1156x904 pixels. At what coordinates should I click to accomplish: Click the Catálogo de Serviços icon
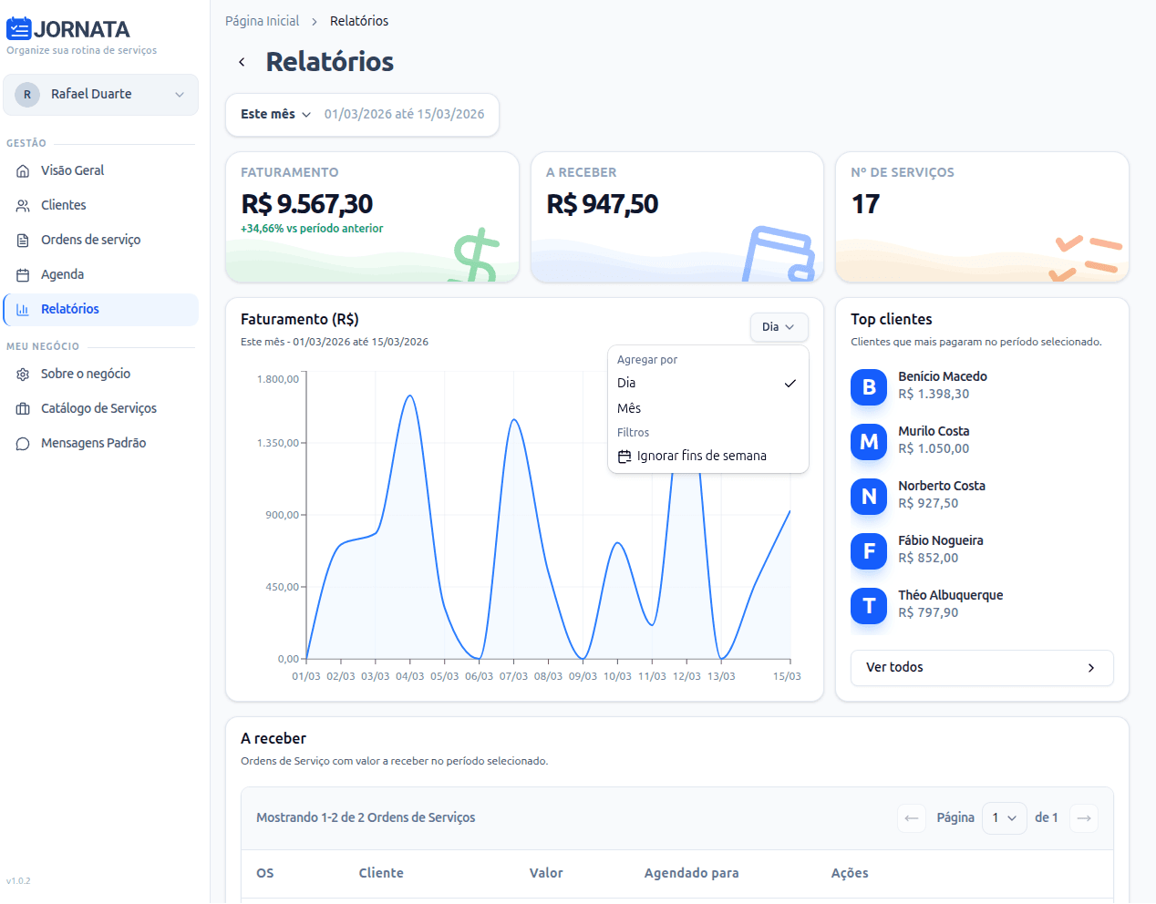[x=23, y=409]
